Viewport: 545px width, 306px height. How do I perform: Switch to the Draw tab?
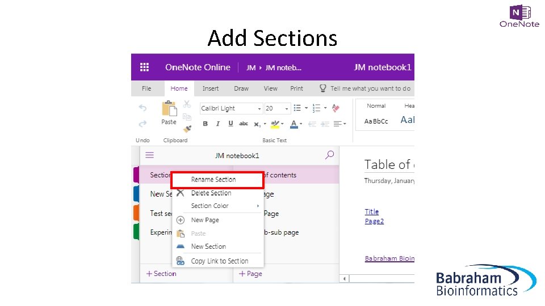(x=241, y=88)
